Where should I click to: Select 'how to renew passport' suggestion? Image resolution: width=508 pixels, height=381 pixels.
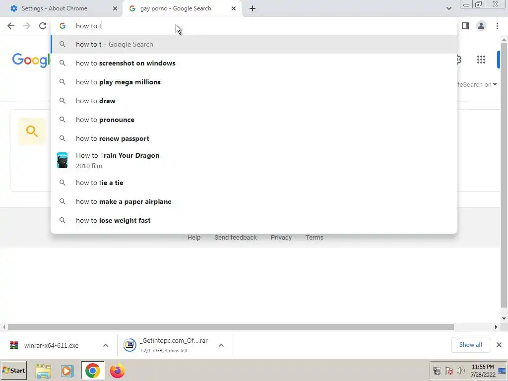pos(254,138)
